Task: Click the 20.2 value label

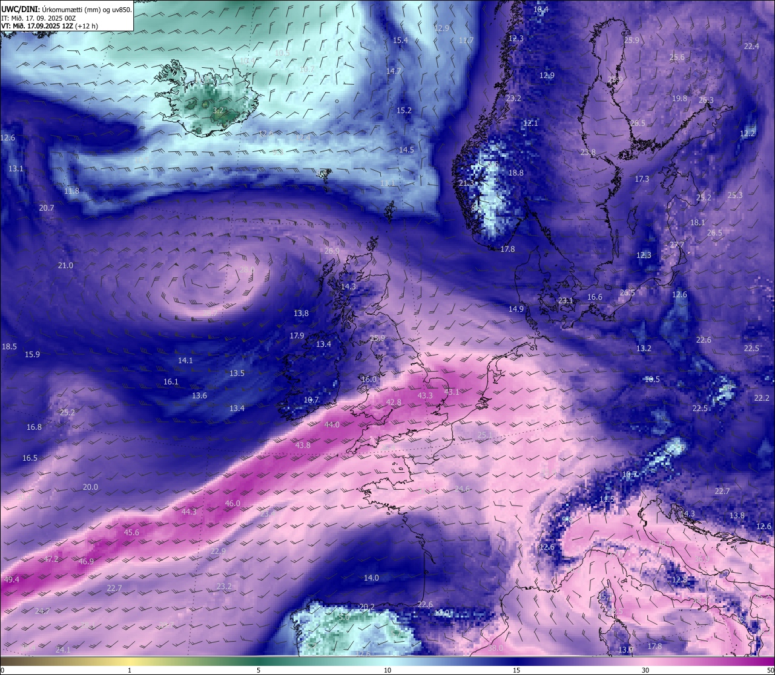Action: point(367,607)
